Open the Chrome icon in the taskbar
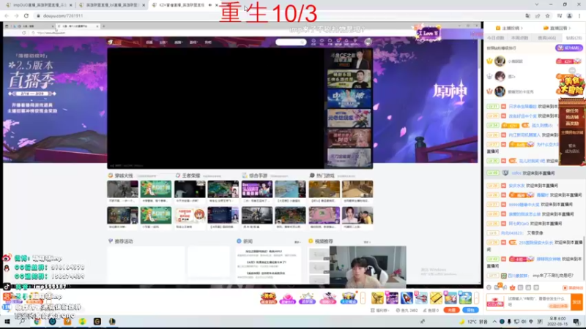Viewport: 586px width, 329px height. click(x=37, y=322)
